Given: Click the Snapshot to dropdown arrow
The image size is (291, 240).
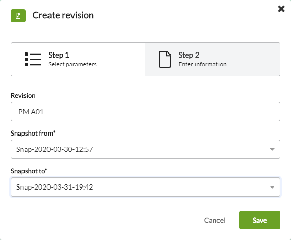Looking at the screenshot, I should tap(272, 187).
